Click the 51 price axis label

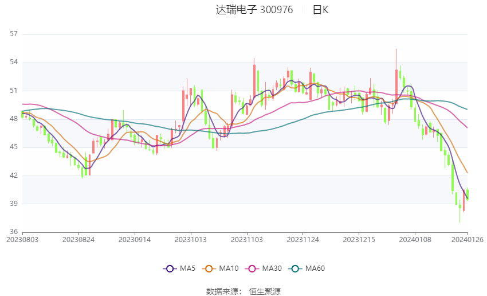[x=14, y=91]
